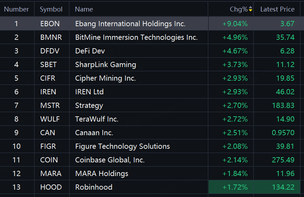Sort the table by Number column
This screenshot has height=197, width=304.
click(16, 9)
